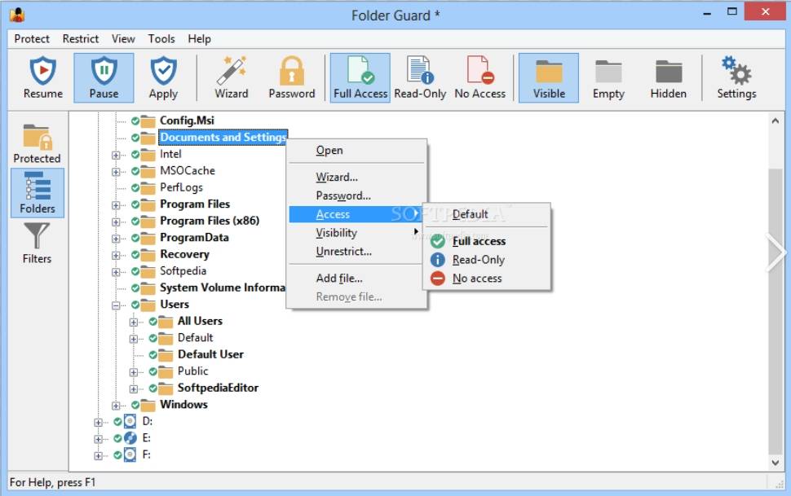Expand the All Users folder node
This screenshot has width=791, height=496.
coord(134,322)
